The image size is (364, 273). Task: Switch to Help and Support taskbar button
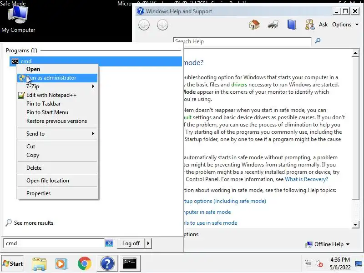(107, 263)
